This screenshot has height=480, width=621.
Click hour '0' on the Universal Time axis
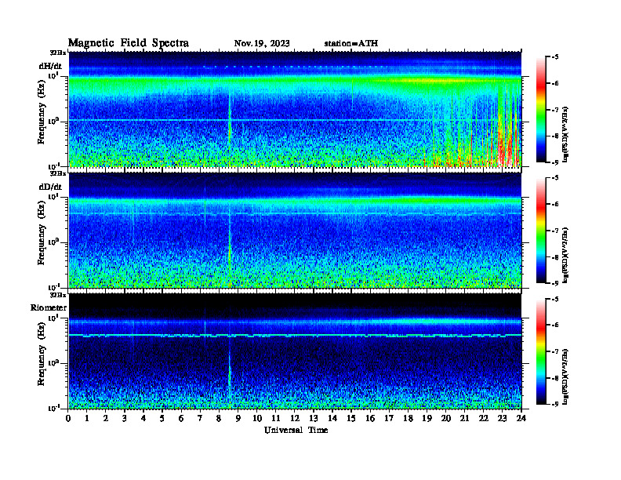click(68, 418)
